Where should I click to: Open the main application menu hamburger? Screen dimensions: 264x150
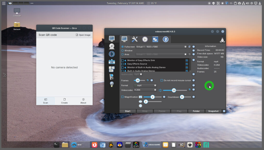(x=4, y=3)
